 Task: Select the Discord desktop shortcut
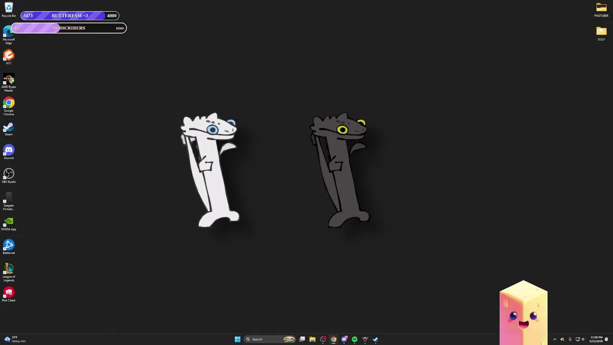pos(9,152)
